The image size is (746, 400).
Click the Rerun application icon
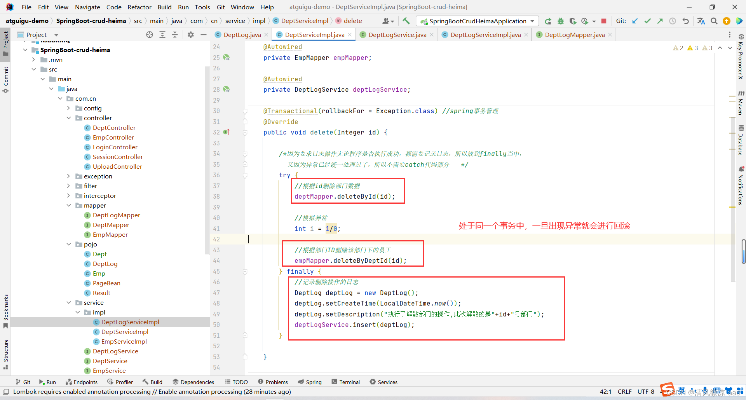coord(548,21)
